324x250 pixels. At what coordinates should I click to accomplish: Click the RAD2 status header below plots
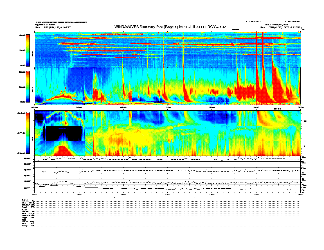(x=25, y=199)
